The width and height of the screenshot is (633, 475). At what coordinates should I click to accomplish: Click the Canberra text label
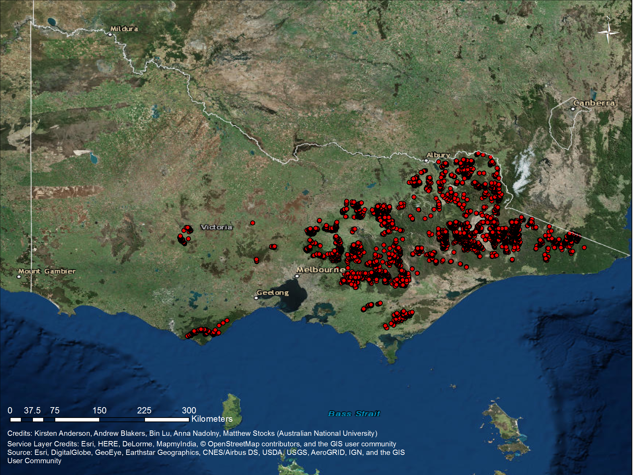tap(594, 103)
